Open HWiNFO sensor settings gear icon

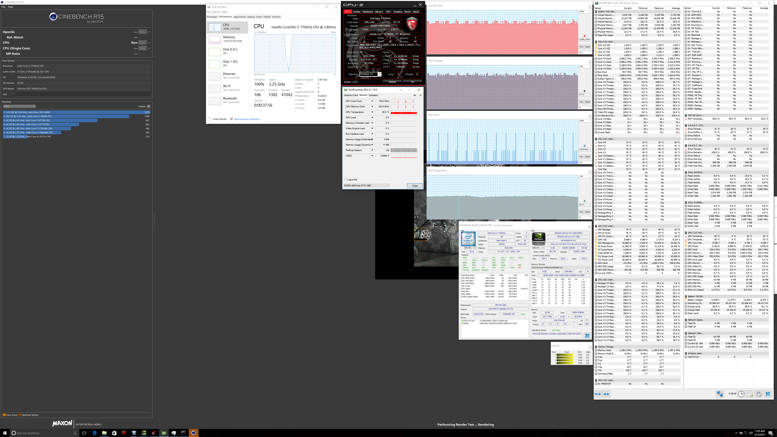759,394
